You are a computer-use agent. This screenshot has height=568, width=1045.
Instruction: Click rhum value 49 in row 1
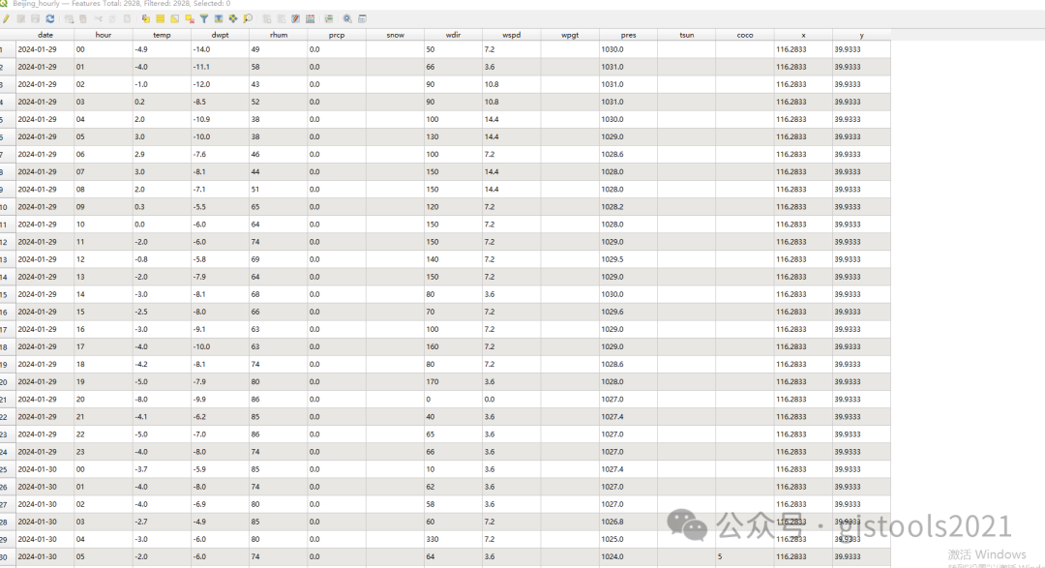point(255,49)
